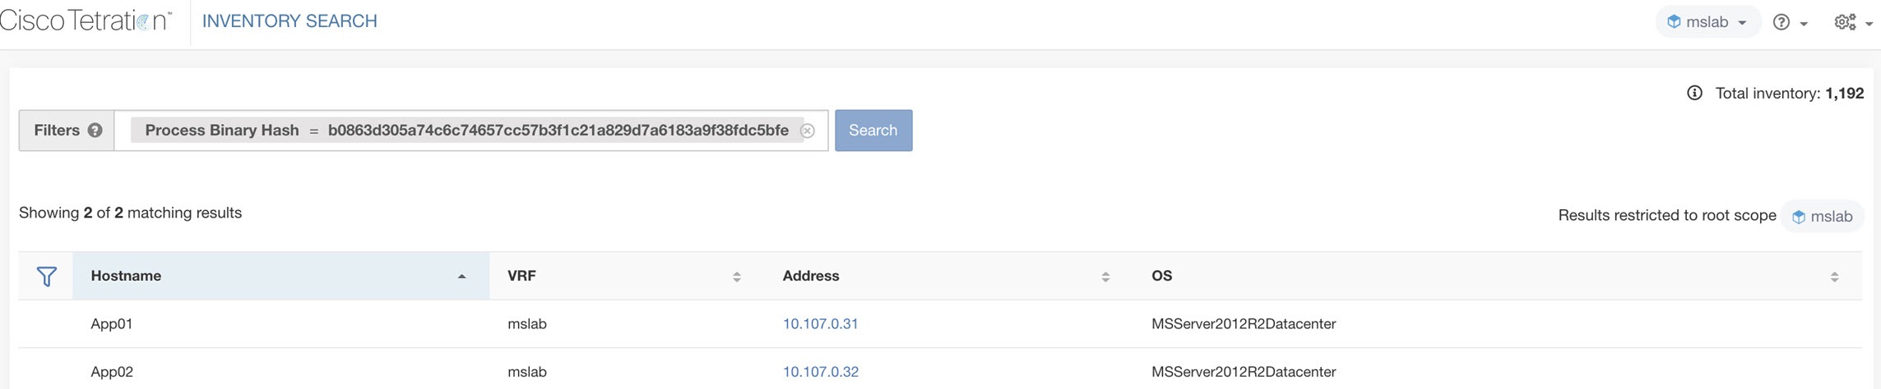Select the App01 hostname row
Screen dimensions: 1881x389
(x=940, y=323)
